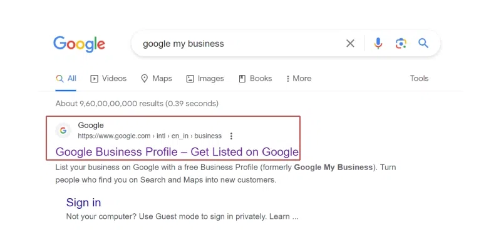Viewport: 501px width, 250px height.
Task: Open three-dot options next to result URL
Action: (231, 136)
